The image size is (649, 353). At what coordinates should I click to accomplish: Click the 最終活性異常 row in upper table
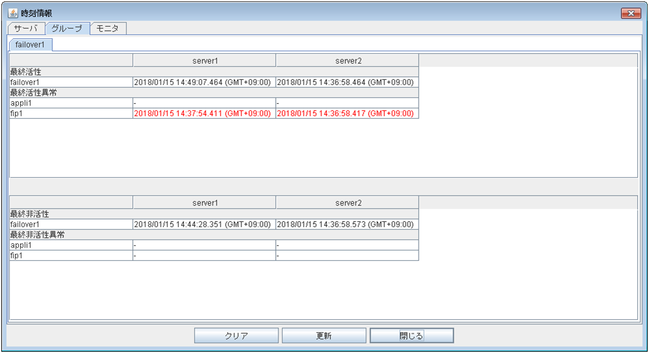[x=34, y=93]
